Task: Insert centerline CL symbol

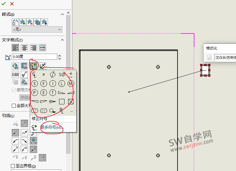Action: pyautogui.click(x=34, y=74)
